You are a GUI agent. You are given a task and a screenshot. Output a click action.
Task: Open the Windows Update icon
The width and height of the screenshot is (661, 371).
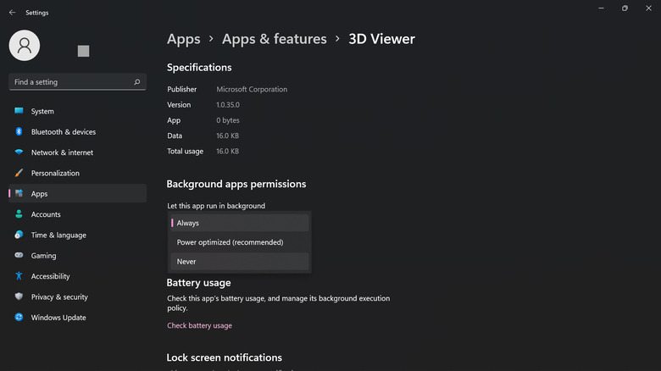19,318
